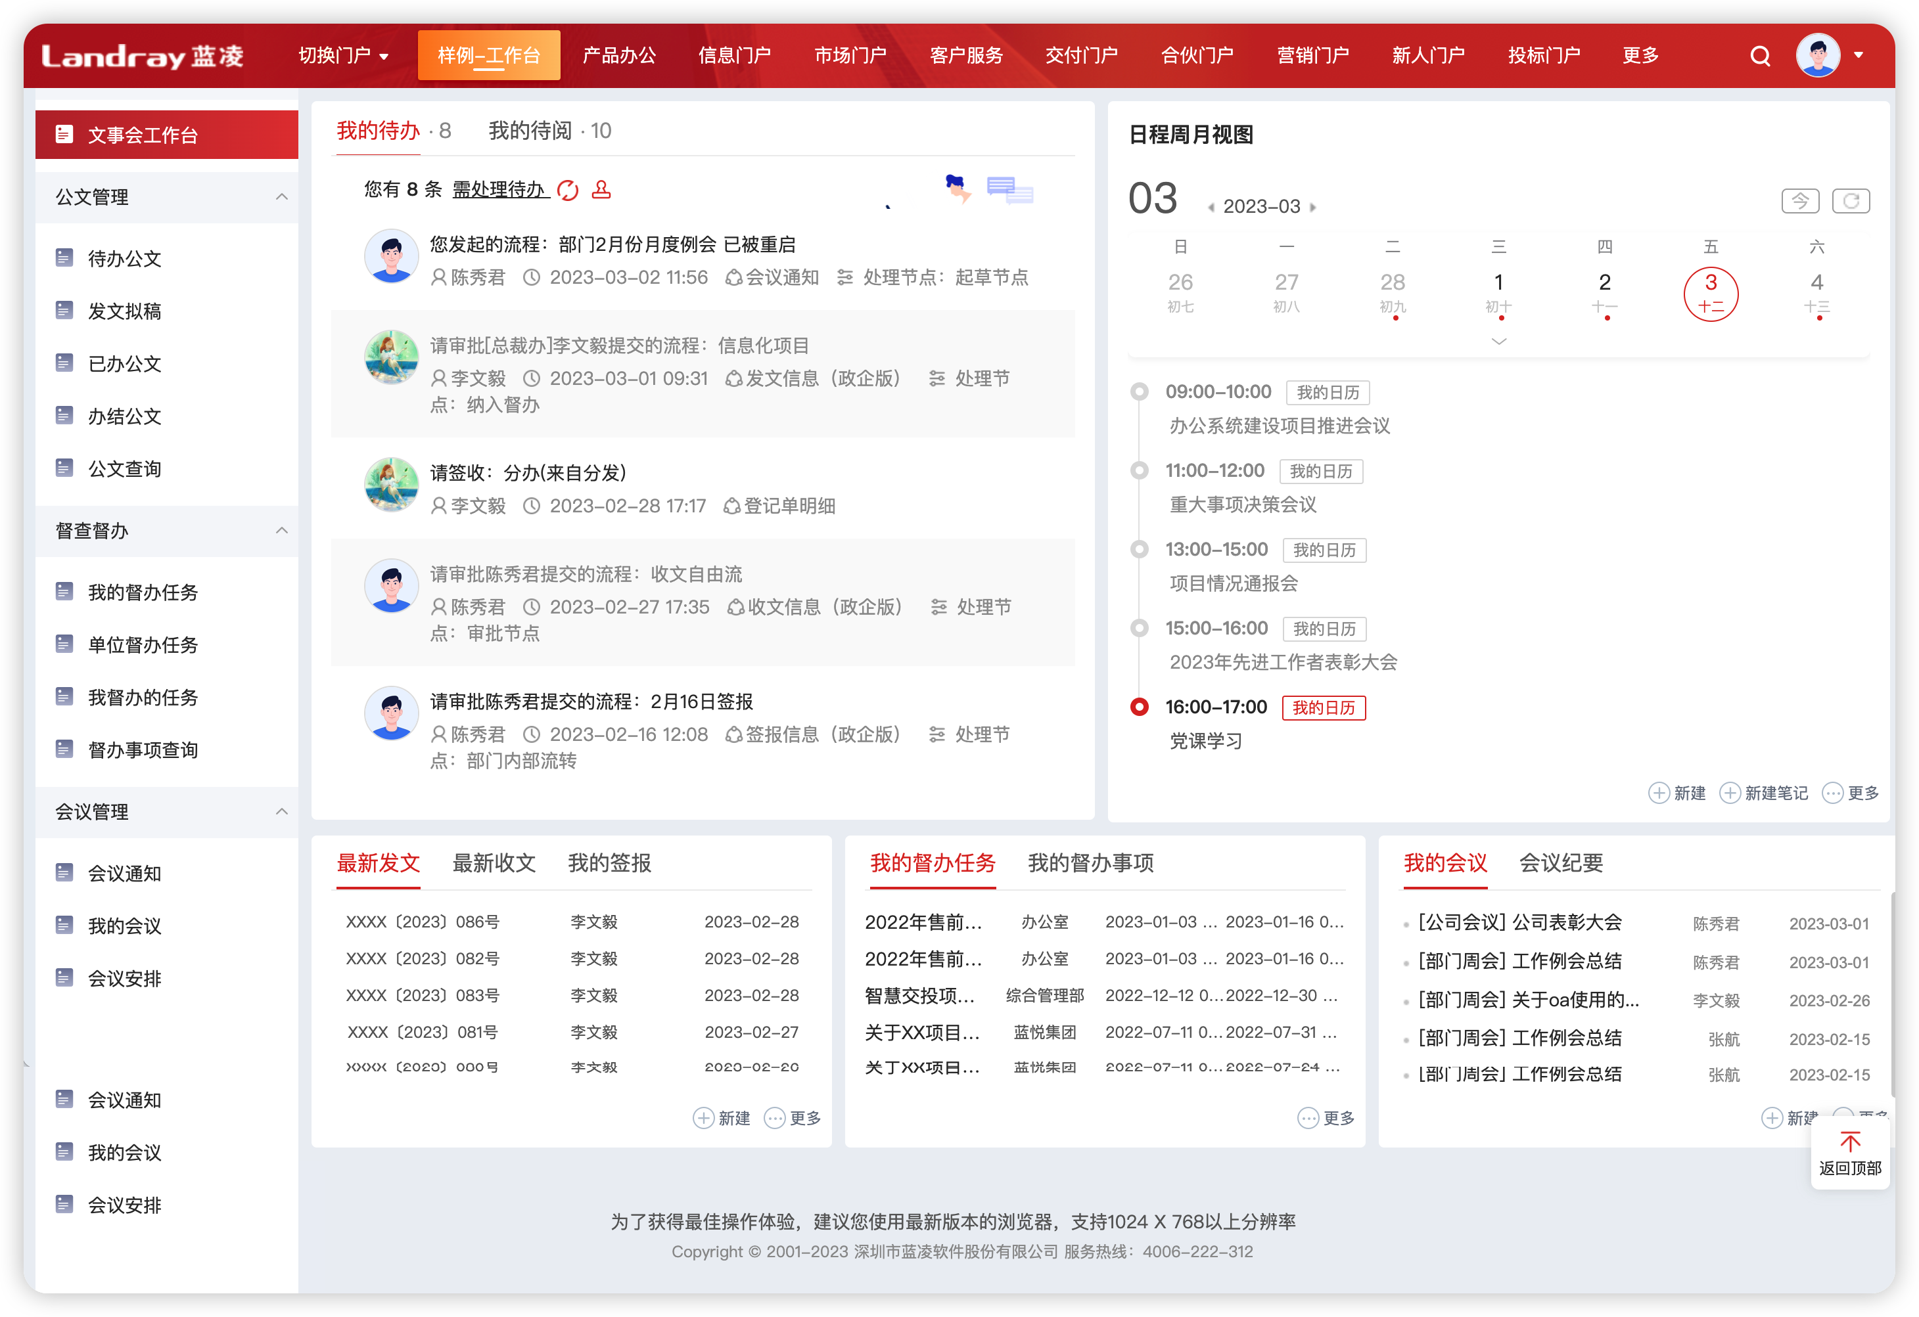Screen dimensions: 1919x1317
Task: Click the red stamp icon beside 需处理待办
Action: point(601,189)
